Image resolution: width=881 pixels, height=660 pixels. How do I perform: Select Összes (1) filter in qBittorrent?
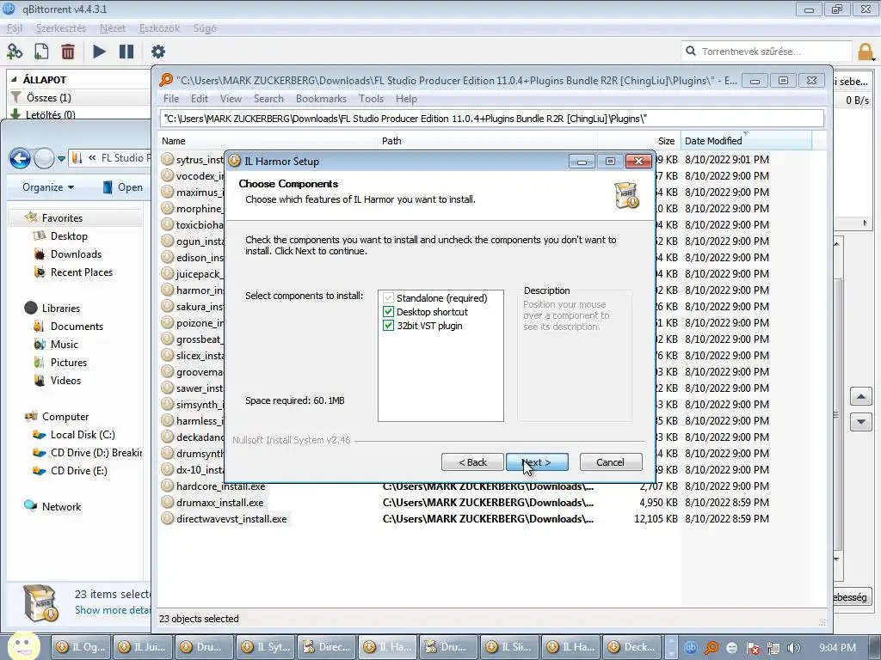[x=48, y=98]
